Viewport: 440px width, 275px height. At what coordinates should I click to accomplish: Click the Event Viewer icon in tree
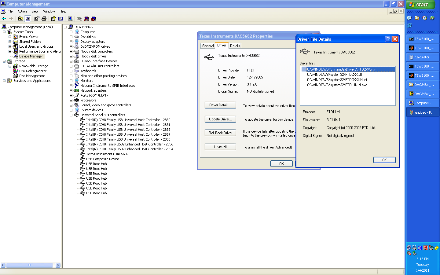[x=16, y=37]
